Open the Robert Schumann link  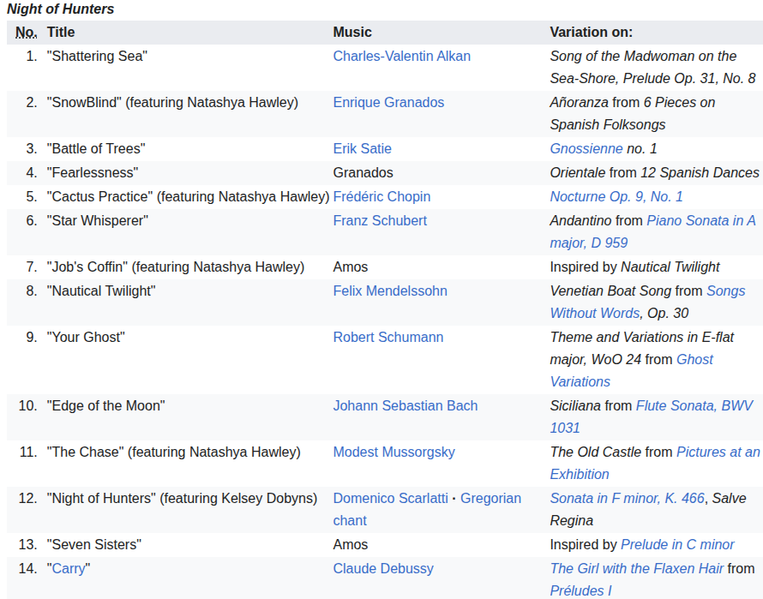point(388,338)
